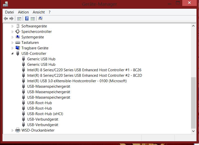Toggle the action pane toolbar icon
The width and height of the screenshot is (199, 145).
[x=33, y=19]
